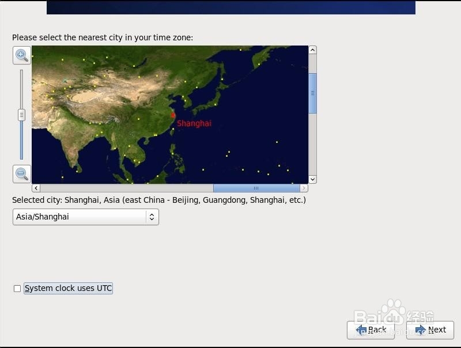
Task: Click the zoom-in magnifier icon beside the map
Action: tap(21, 56)
